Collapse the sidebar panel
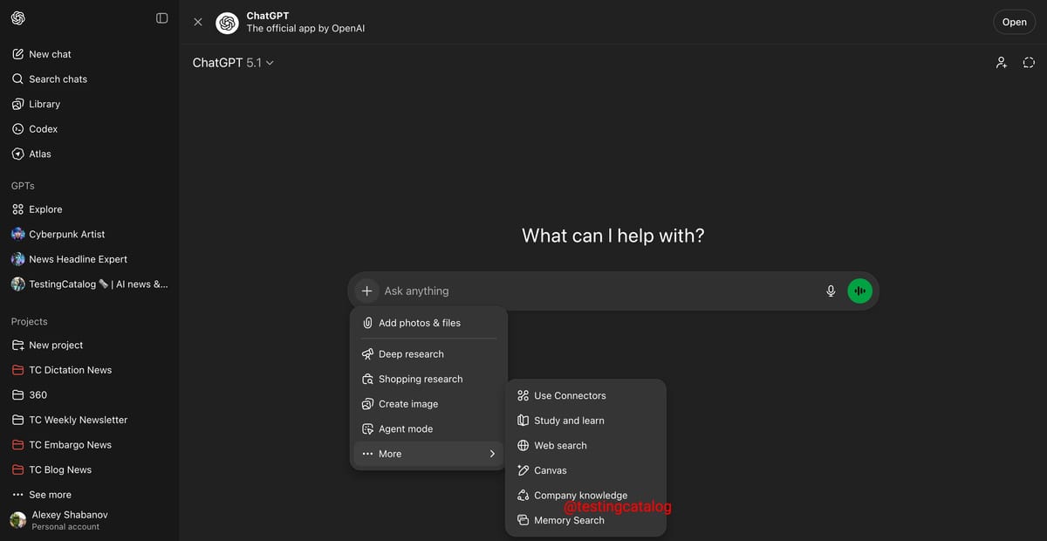 161,17
